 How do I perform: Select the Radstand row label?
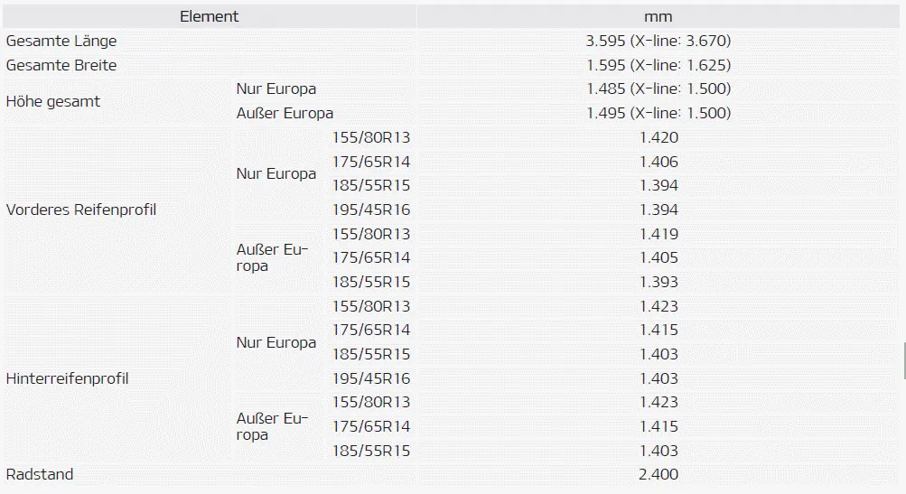(x=40, y=474)
